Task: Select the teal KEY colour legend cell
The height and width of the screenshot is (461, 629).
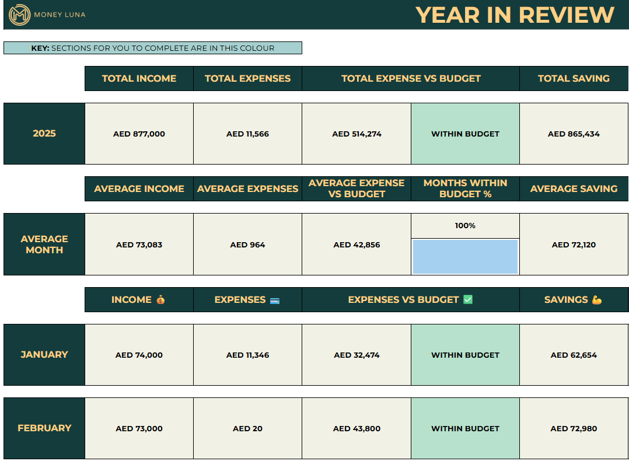Action: click(153, 48)
